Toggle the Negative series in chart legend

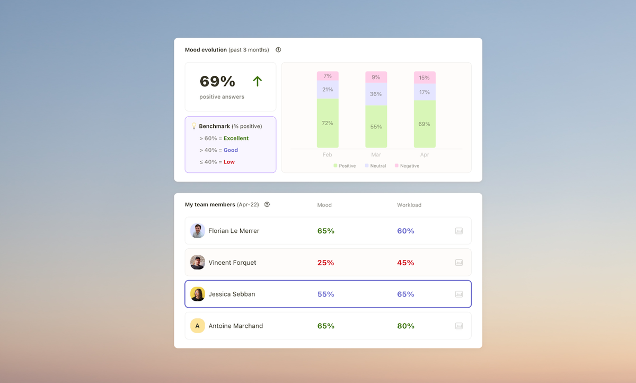point(407,166)
